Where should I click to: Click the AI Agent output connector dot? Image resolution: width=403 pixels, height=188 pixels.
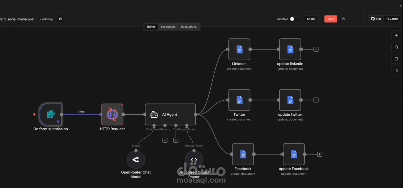point(196,114)
